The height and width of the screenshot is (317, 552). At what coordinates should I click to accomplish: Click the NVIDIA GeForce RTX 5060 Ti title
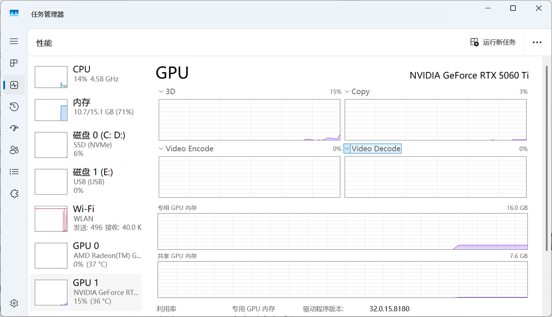point(469,75)
